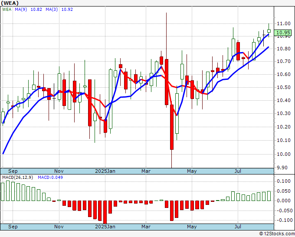Click Nov on the price chart time axis
Viewport: 295px width, 237px height.
59,171
